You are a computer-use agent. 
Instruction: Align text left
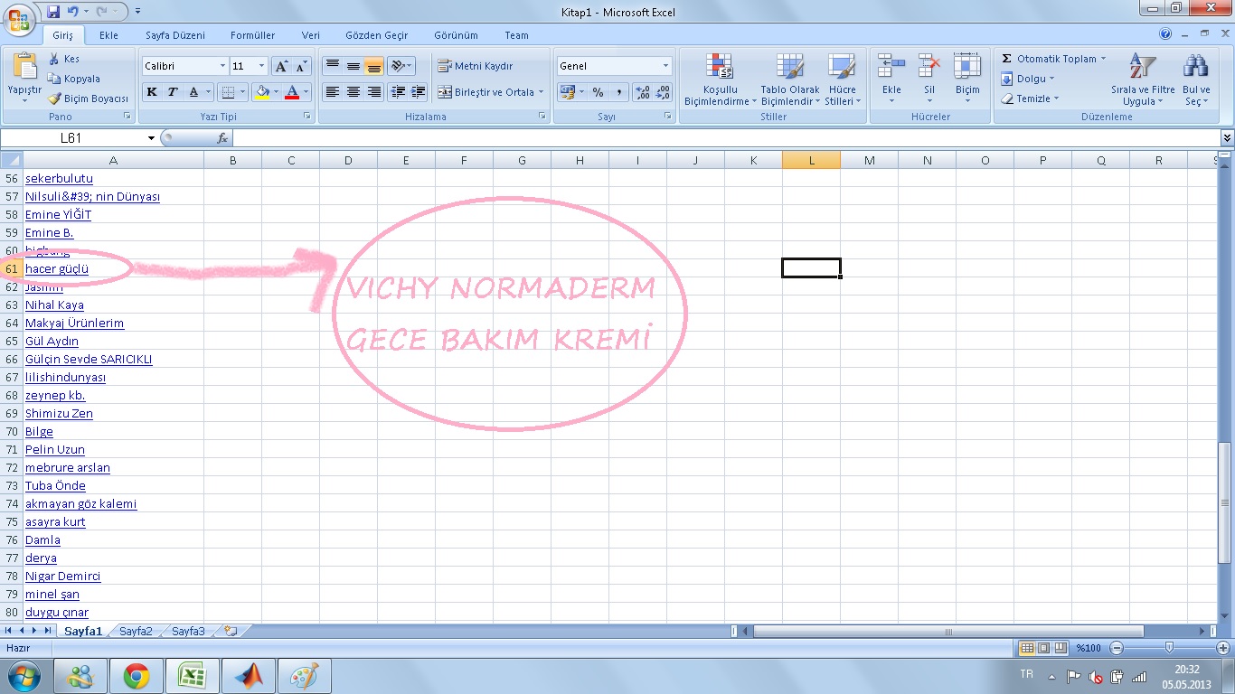(x=333, y=92)
